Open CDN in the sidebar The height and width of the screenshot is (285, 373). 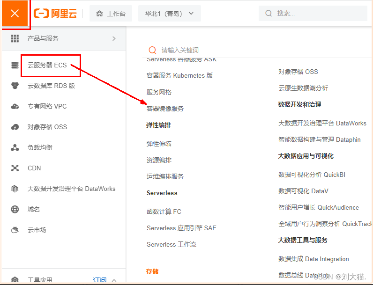coord(34,168)
